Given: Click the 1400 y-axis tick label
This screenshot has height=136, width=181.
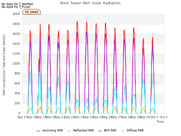Looking at the screenshot, I should tap(16, 44).
